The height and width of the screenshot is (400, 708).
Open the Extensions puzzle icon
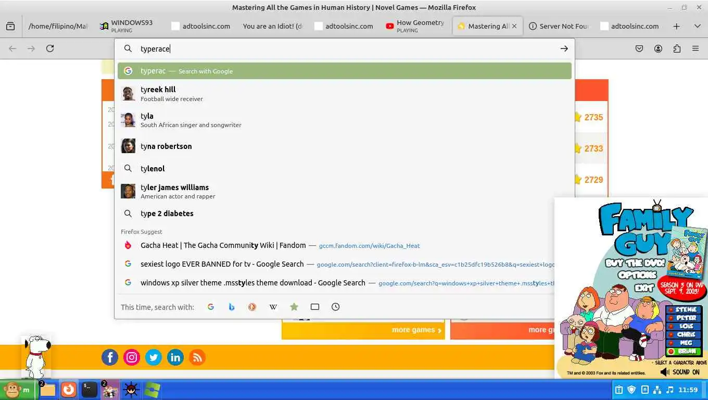[x=677, y=48]
